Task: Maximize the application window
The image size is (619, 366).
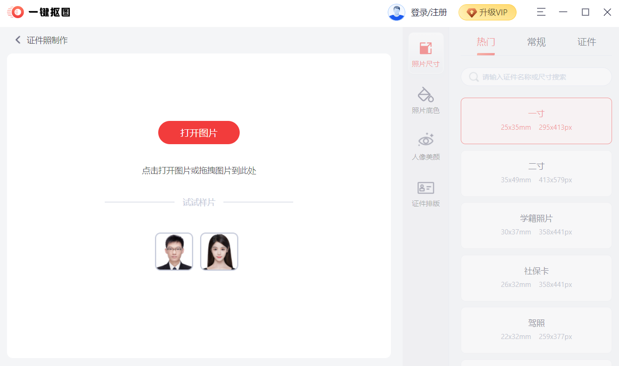Action: click(x=585, y=12)
